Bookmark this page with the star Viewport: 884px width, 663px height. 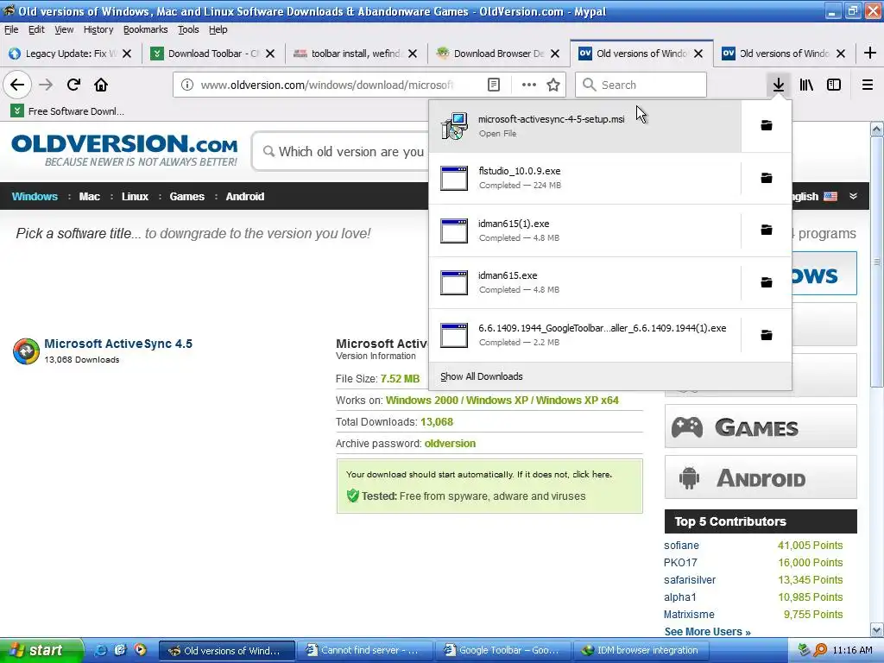[553, 85]
